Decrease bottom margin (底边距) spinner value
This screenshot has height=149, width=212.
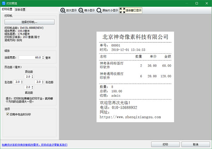coord(33,88)
